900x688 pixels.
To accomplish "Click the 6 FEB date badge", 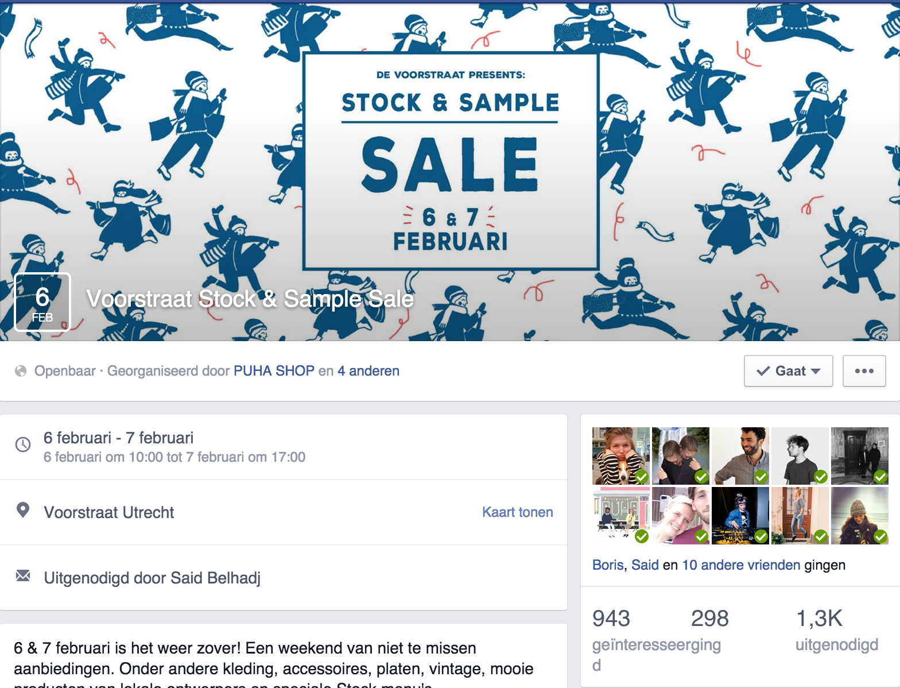I will [42, 302].
